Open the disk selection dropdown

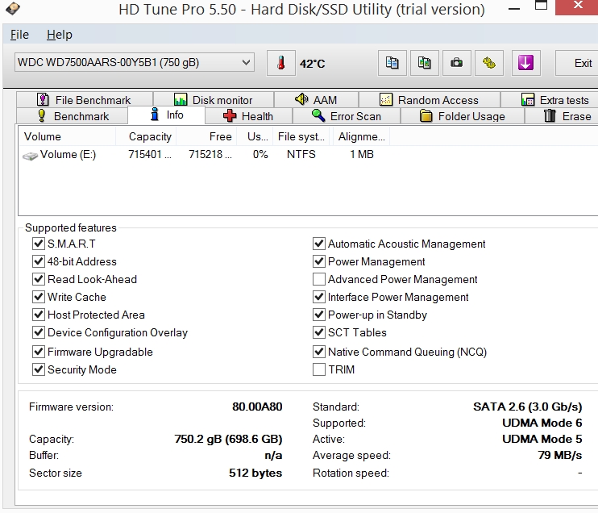(135, 63)
